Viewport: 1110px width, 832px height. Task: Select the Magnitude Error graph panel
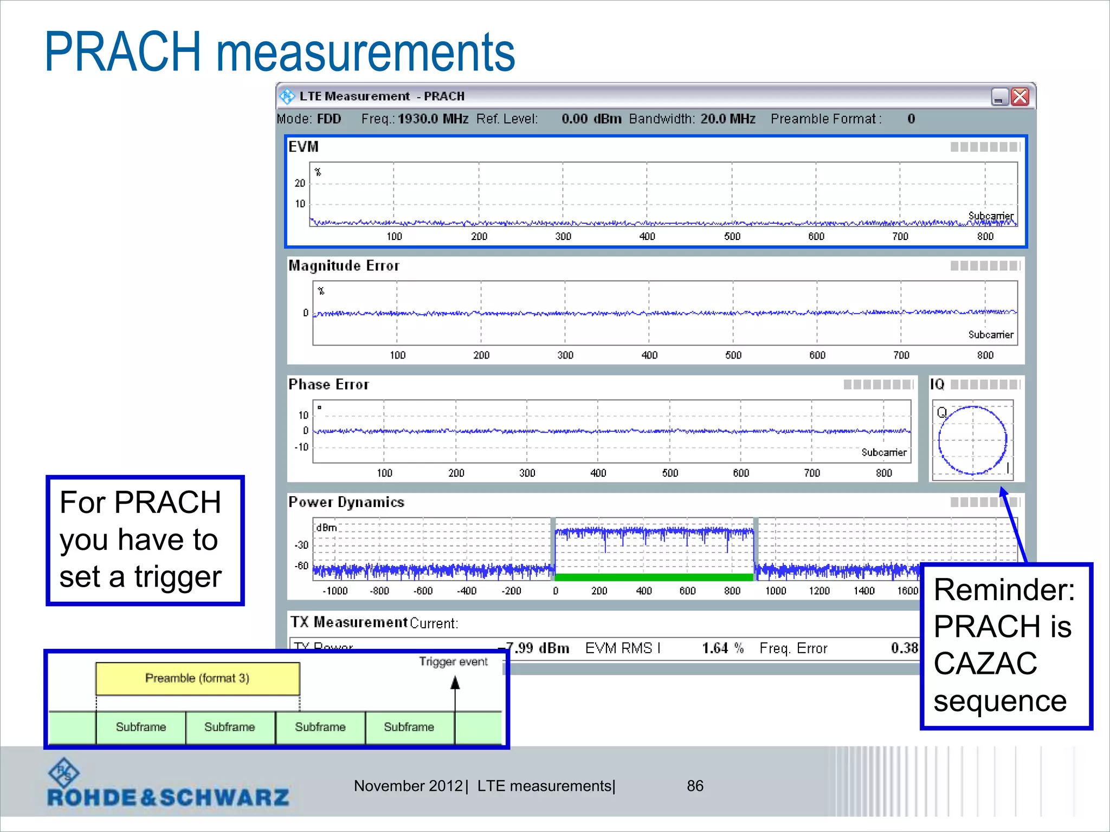[656, 310]
